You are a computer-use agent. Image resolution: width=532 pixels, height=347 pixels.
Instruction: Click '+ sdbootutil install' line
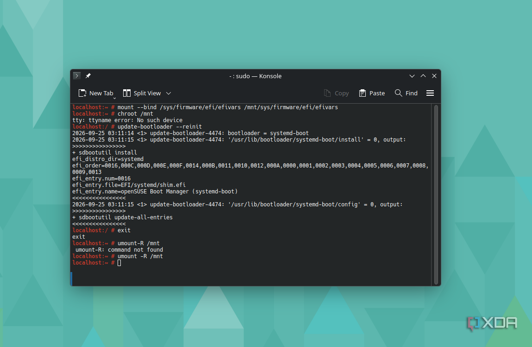(x=105, y=153)
